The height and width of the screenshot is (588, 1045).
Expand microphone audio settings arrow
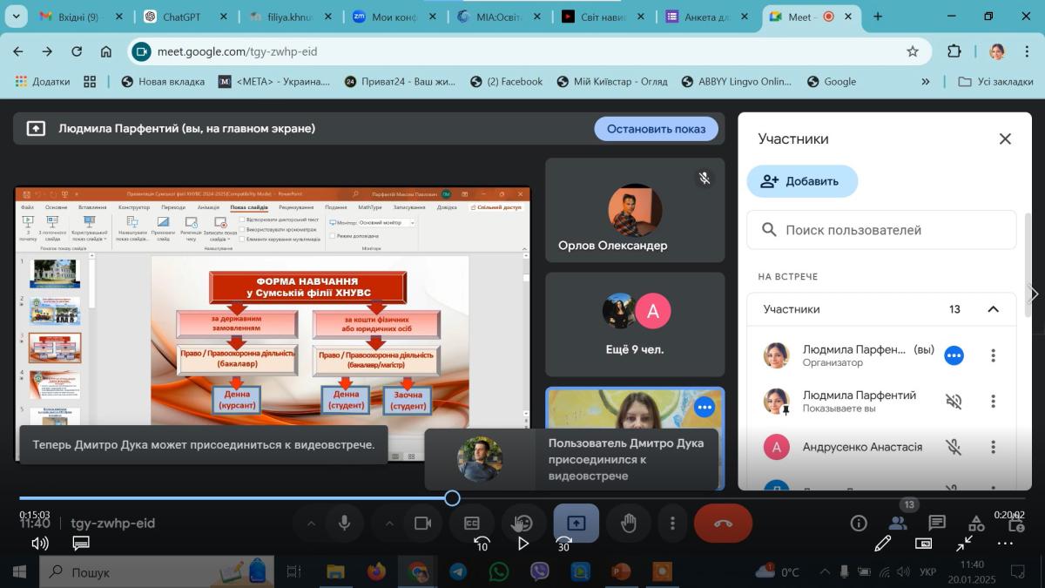pos(310,523)
